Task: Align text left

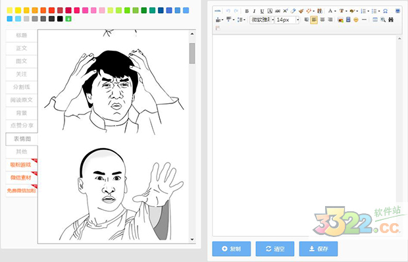Action: click(307, 20)
